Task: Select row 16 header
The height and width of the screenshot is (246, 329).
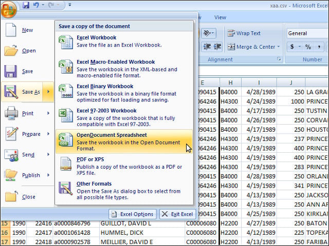Action: click(5, 232)
